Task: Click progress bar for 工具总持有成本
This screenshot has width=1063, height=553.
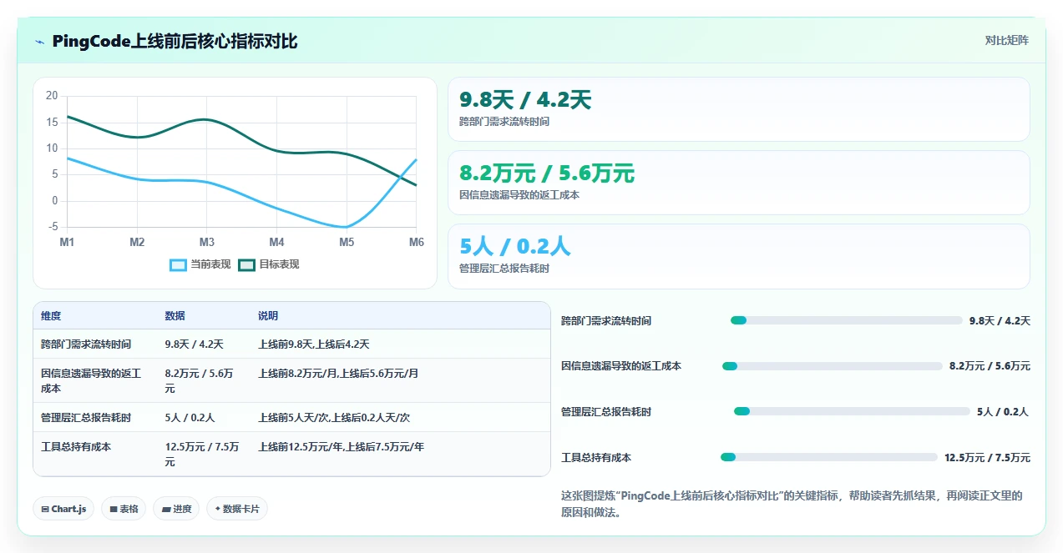Action: point(829,457)
